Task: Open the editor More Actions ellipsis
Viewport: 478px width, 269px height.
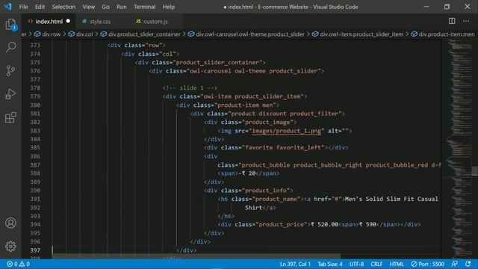Action: (x=466, y=21)
